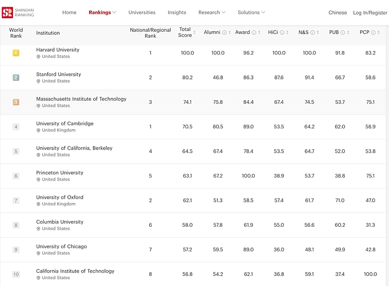Click the National/Regional Rank column header
Image resolution: width=389 pixels, height=286 pixels.
(150, 33)
